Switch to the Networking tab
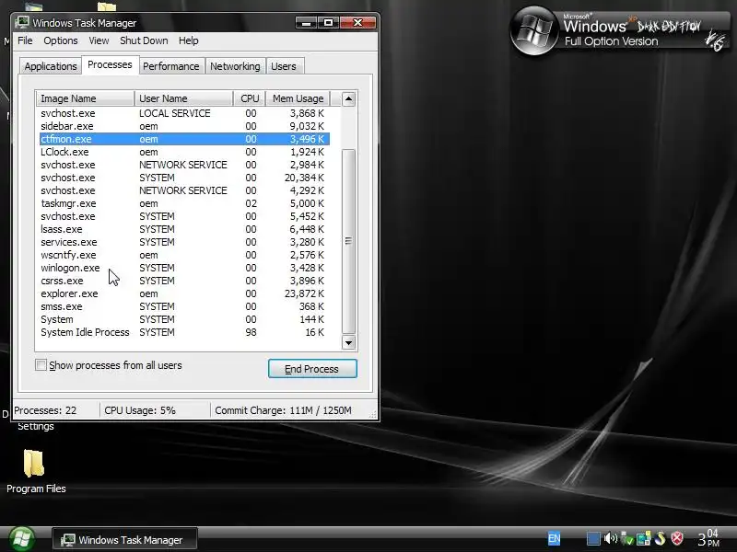The image size is (737, 552). [x=235, y=66]
